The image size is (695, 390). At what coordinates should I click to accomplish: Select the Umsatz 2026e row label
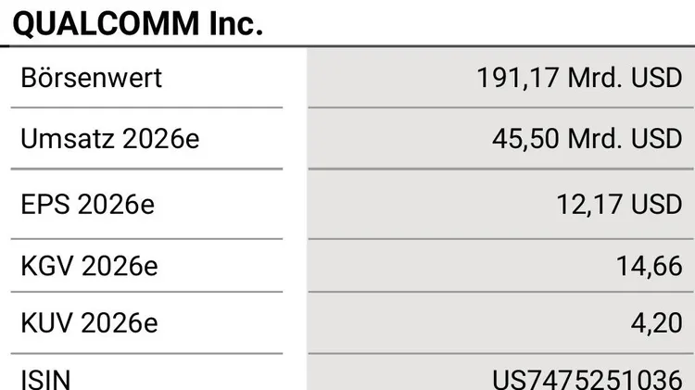110,139
